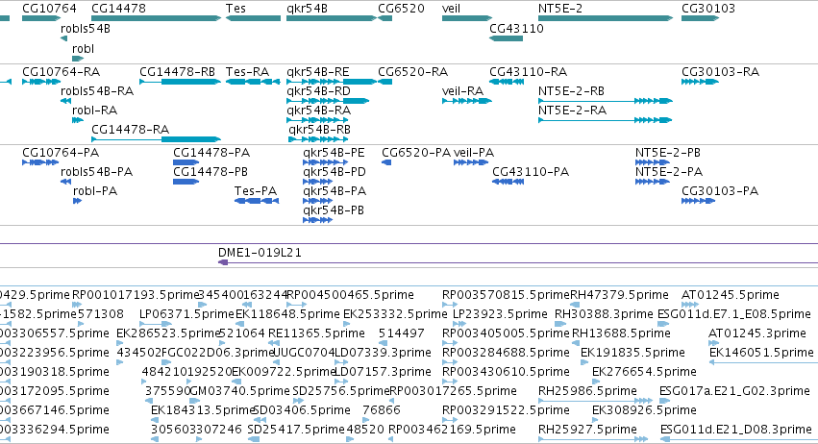Select protein CG14478-PB
The width and height of the screenshot is (818, 444).
186,182
